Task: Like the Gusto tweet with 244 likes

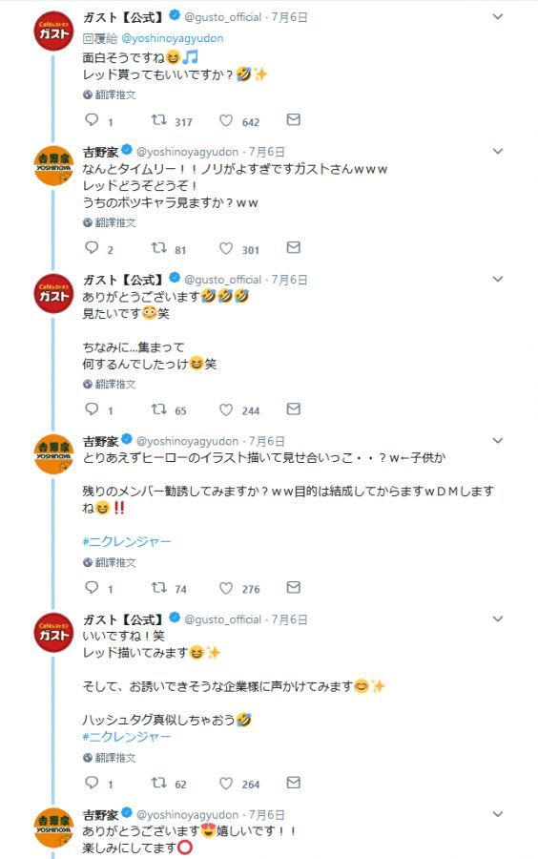Action: coord(226,409)
